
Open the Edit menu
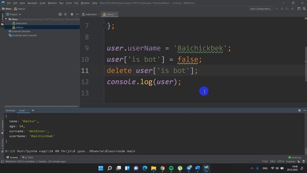coord(15,3)
